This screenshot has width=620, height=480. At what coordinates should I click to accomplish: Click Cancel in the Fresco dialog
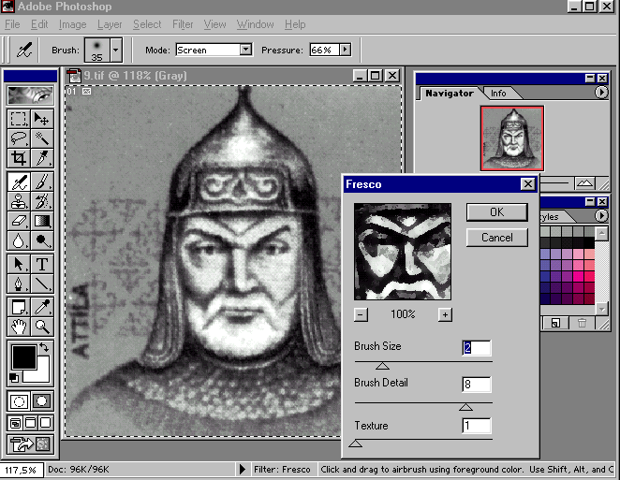[497, 238]
